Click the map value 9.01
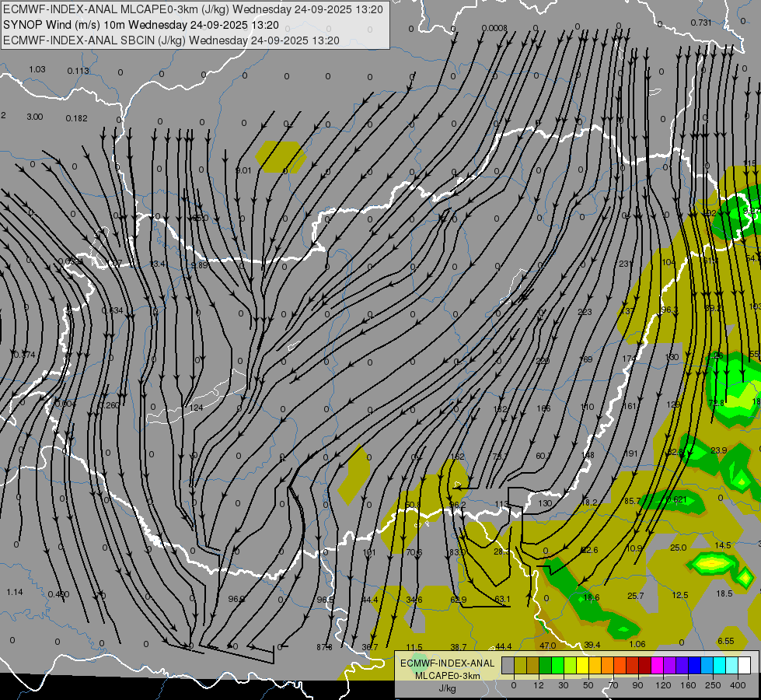Viewport: 761px width, 700px height. tap(243, 170)
